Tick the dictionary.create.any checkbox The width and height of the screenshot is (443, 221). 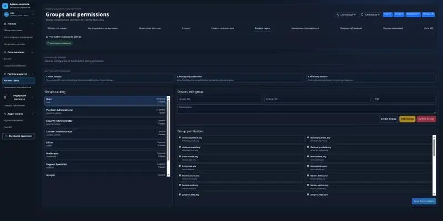coord(179,137)
